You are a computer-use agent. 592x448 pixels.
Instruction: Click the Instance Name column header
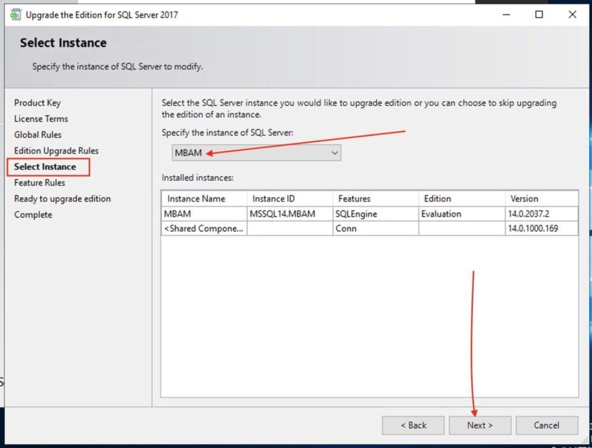click(x=203, y=198)
